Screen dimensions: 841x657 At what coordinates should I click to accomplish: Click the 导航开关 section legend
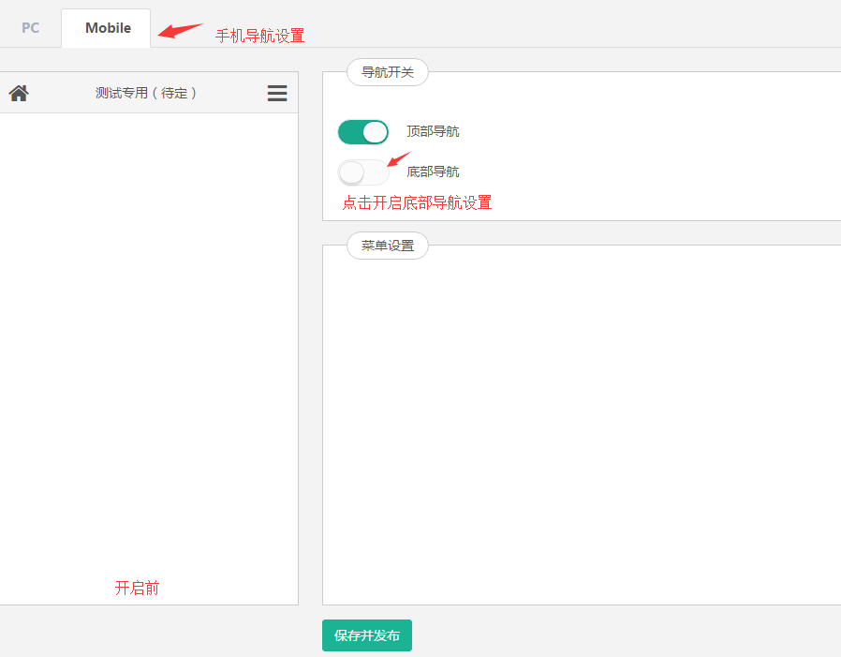point(387,72)
